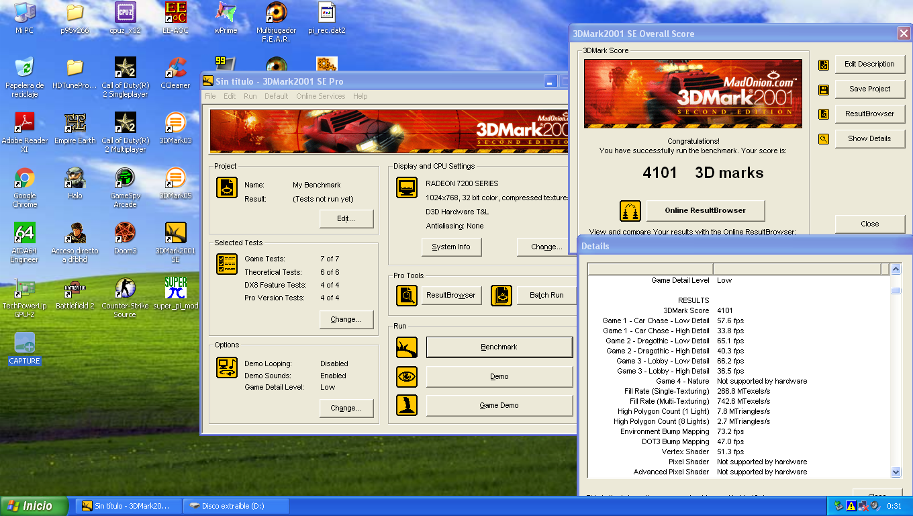Open System Info in Display settings
Screen dimensions: 913x516
coord(451,247)
